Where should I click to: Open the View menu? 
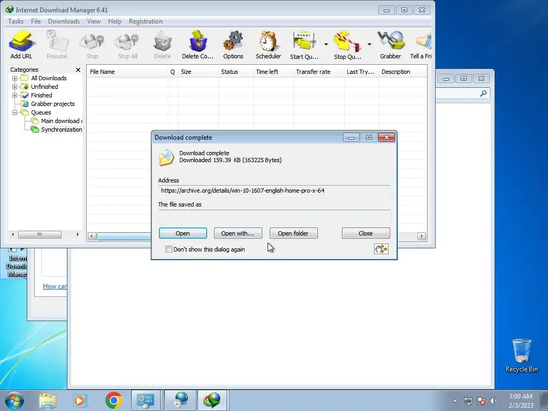(94, 21)
